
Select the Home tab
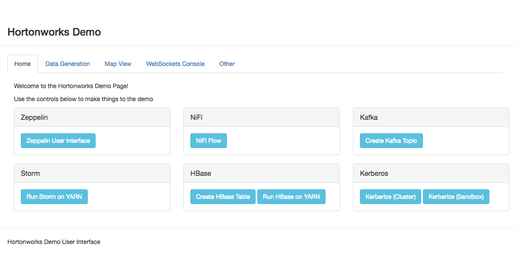[x=23, y=64]
